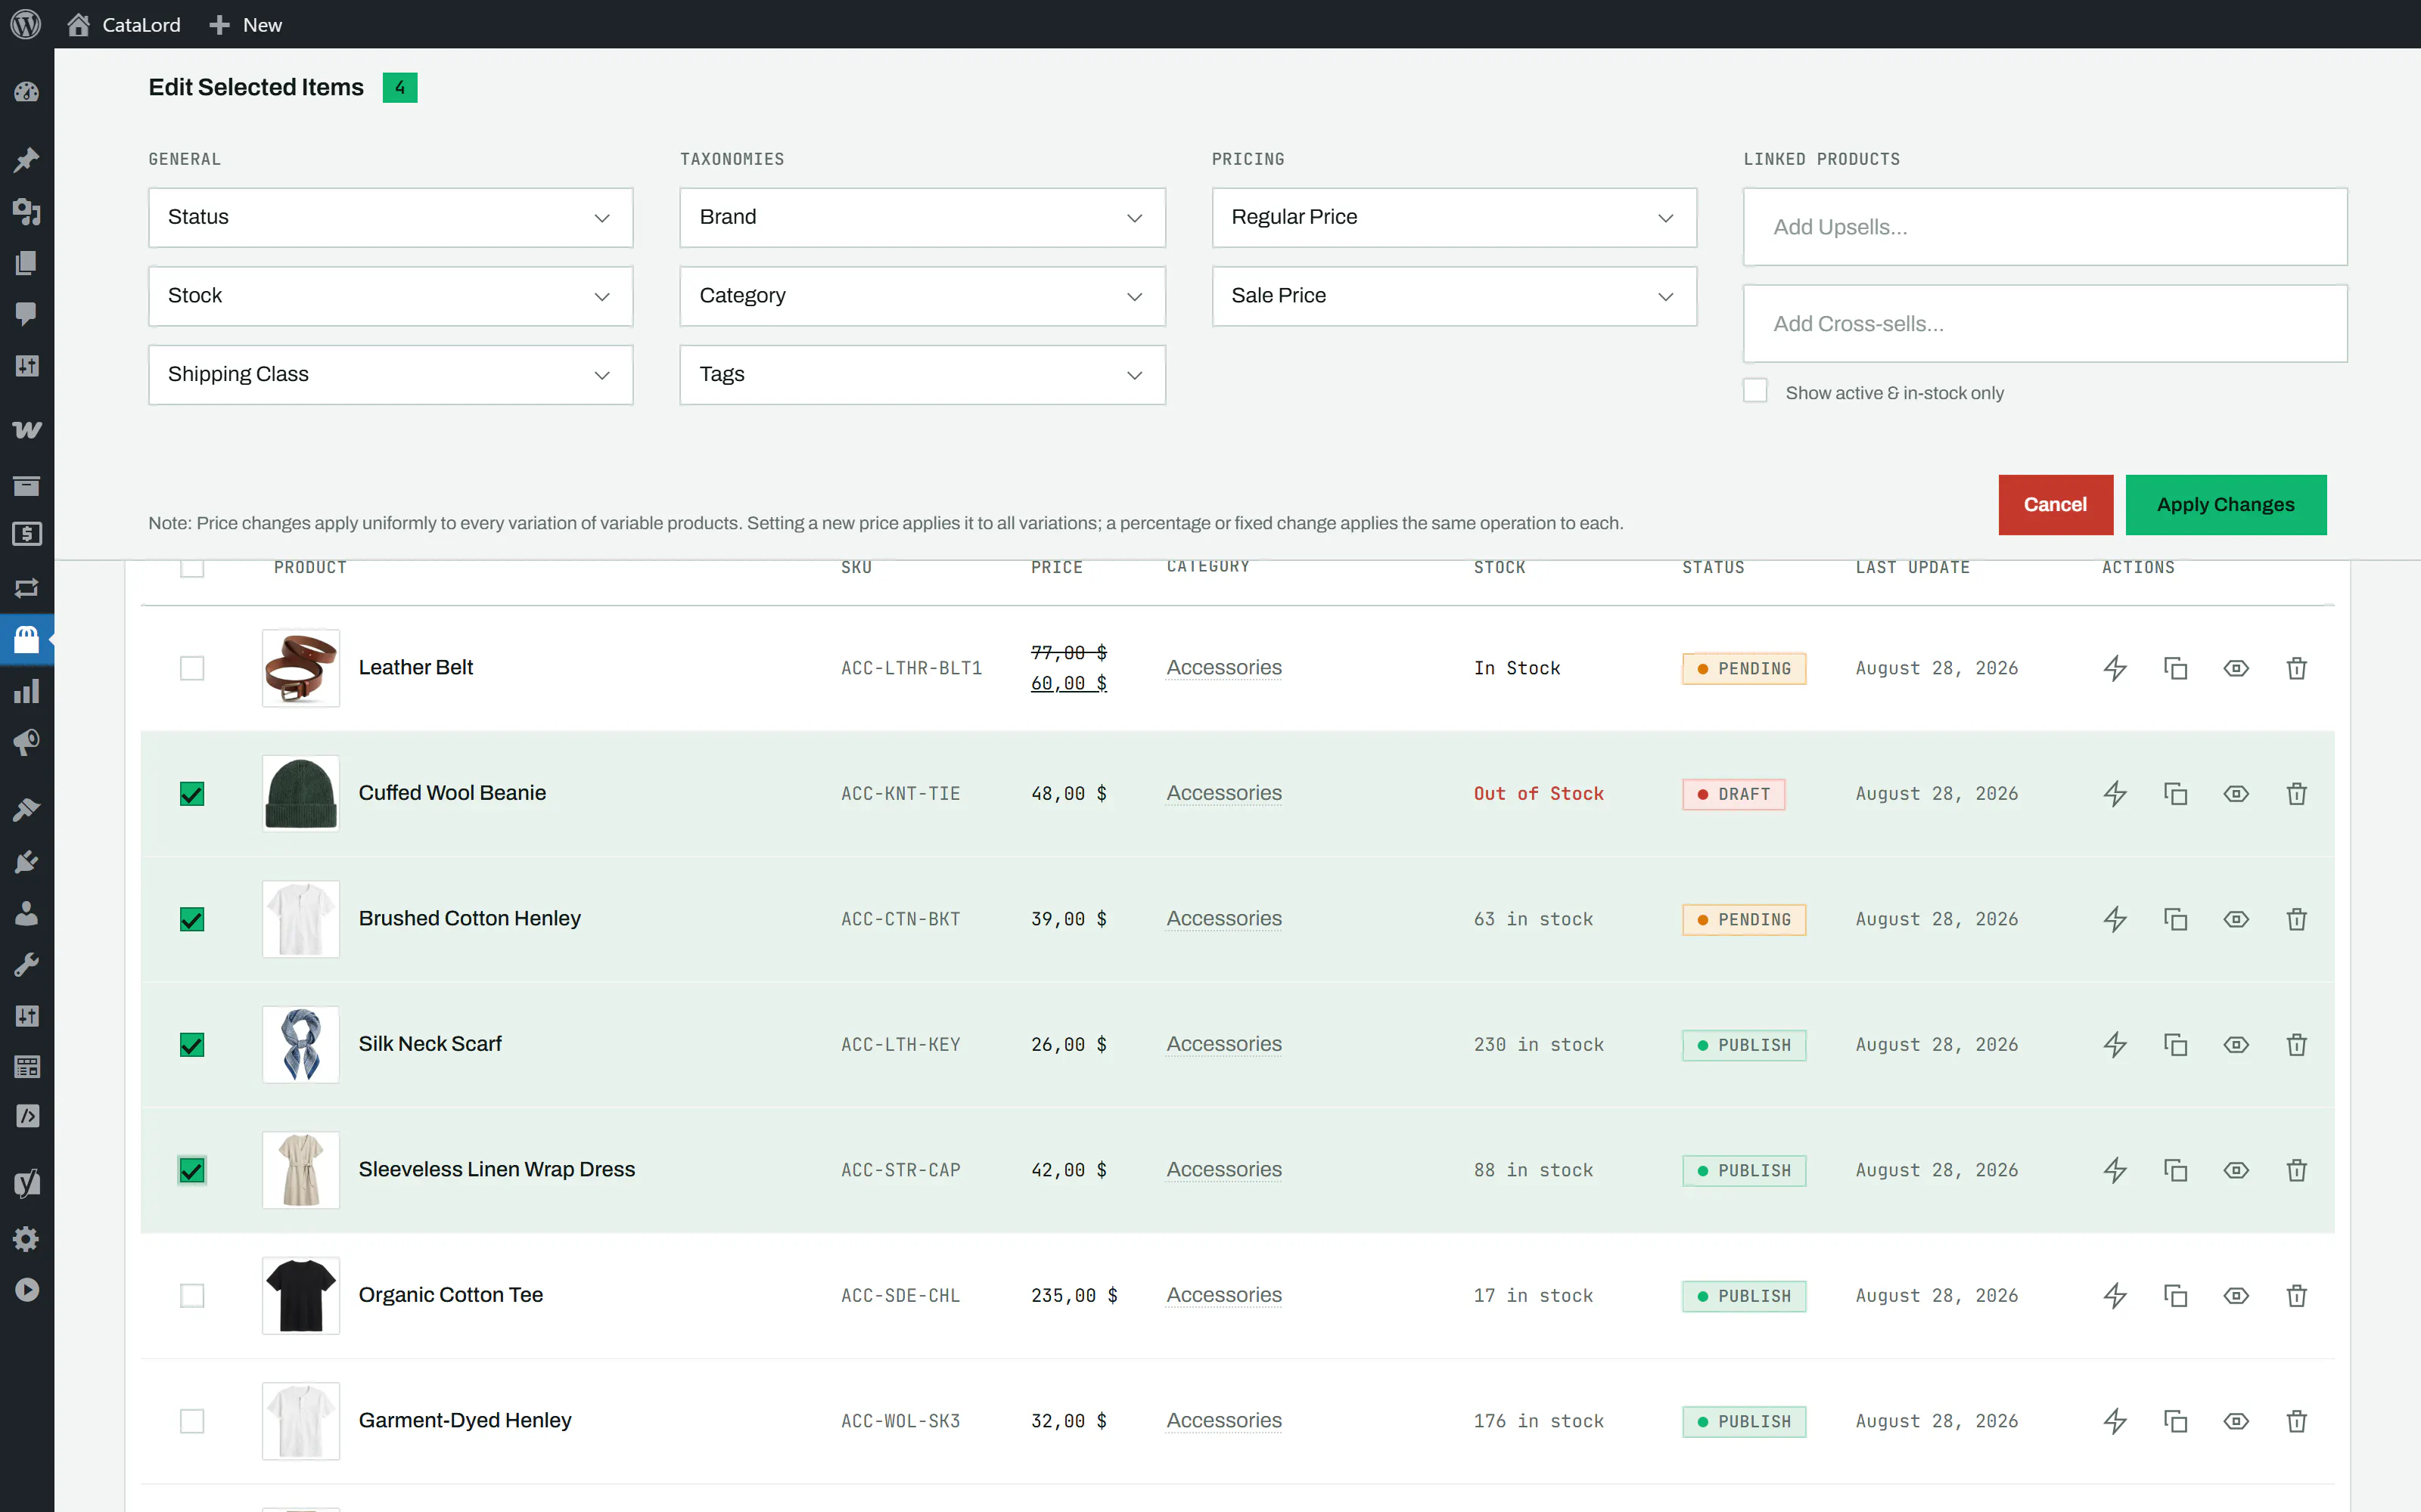Click the Dashboard gauge icon in sidebar
Screen dimensions: 2421x1512
27,92
